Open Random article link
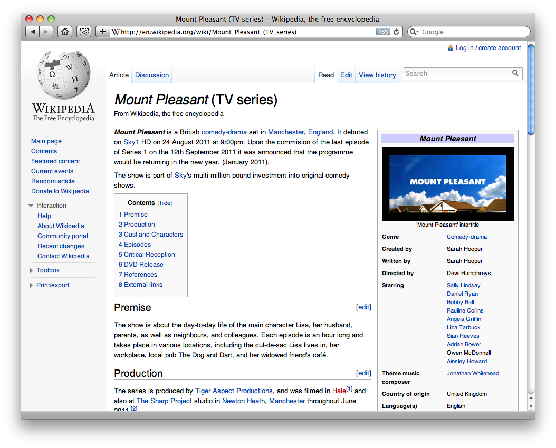The width and height of the screenshot is (556, 448). 53,181
